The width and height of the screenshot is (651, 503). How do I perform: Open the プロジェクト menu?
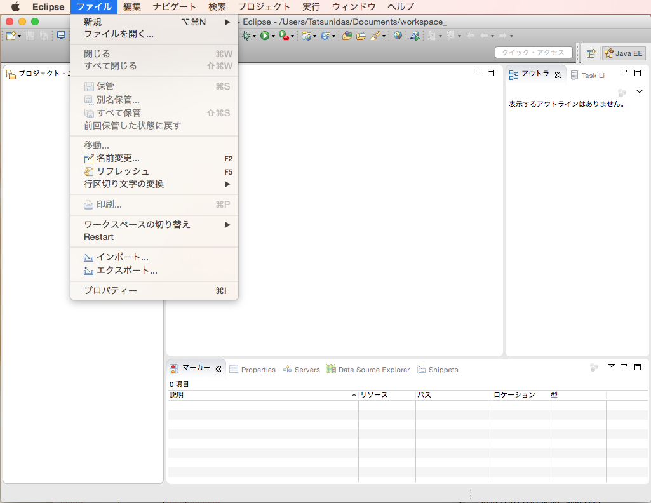point(264,6)
